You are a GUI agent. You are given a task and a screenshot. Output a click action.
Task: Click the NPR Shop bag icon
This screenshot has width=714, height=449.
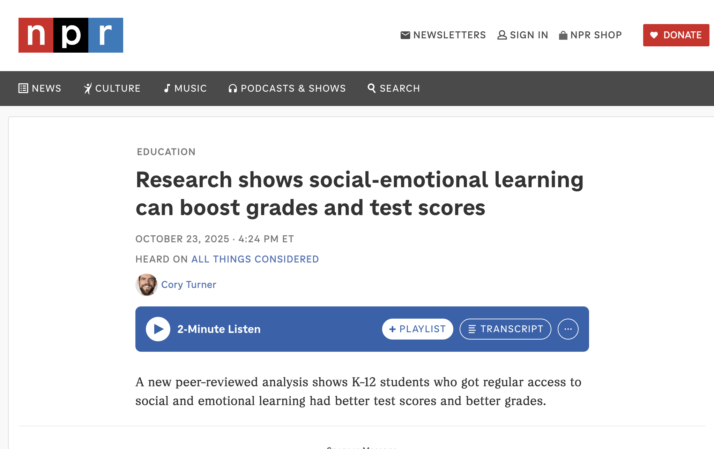coord(563,35)
